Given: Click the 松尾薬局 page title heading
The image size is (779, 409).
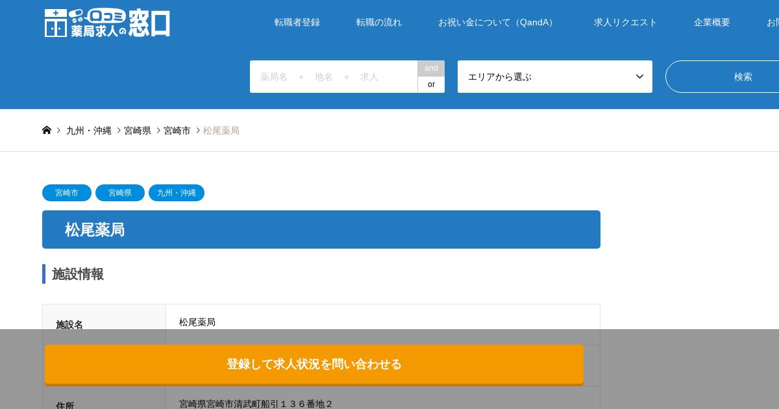Looking at the screenshot, I should coord(321,229).
